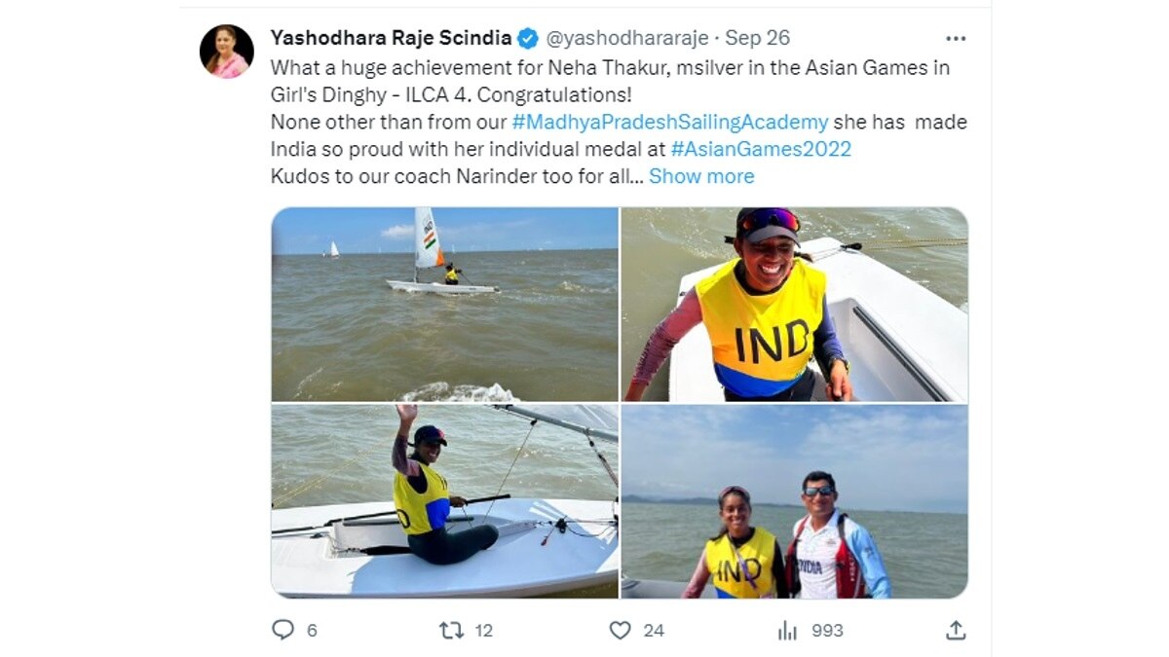This screenshot has height=657, width=1169.
Task: Open the smiling sailor in IND vest photo
Action: [795, 304]
